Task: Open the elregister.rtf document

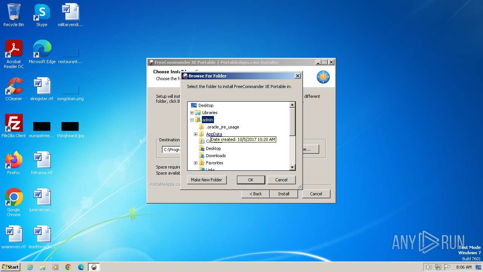Action: pos(42,89)
